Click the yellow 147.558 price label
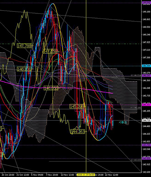The height and width of the screenshot is (177, 151). click(50, 51)
